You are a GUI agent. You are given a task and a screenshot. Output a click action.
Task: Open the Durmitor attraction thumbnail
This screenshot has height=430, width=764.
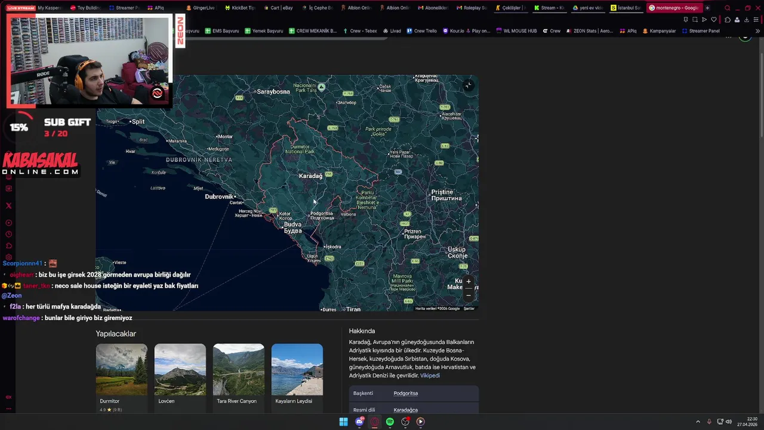pyautogui.click(x=122, y=369)
